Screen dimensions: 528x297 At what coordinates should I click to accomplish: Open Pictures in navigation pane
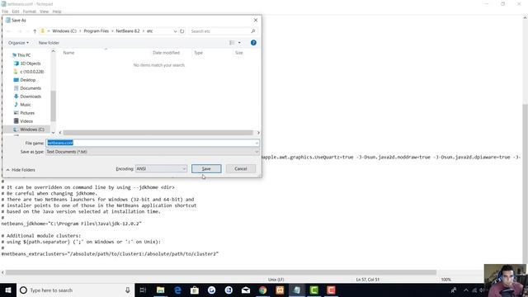point(27,113)
